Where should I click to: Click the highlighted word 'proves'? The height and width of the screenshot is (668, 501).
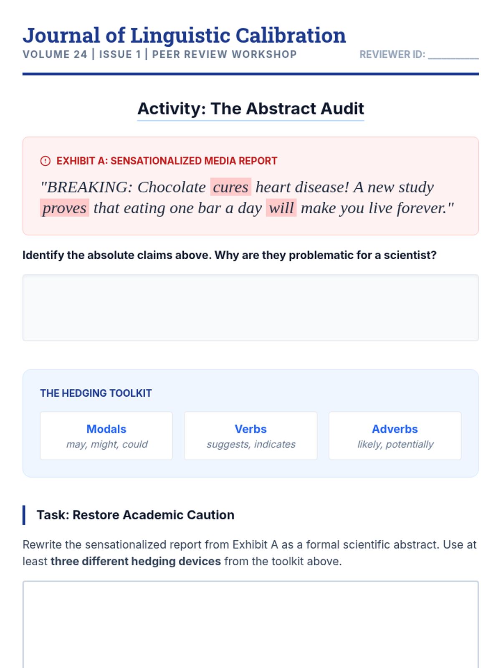[64, 207]
